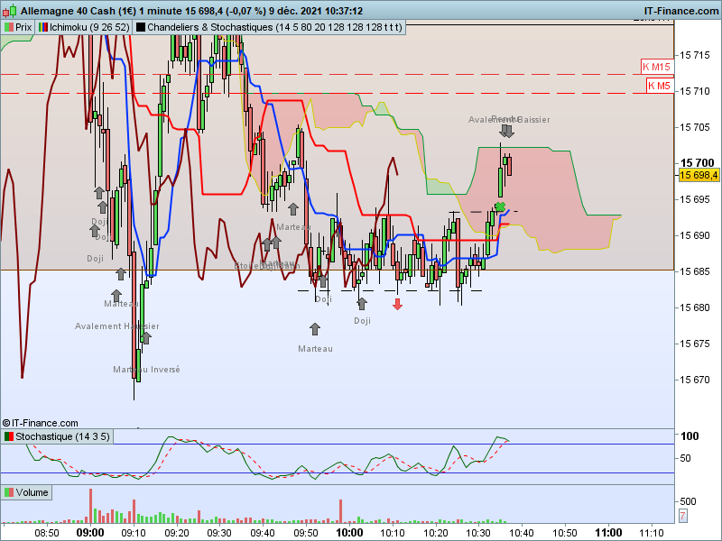Select the K M15 horizontal line label
Image resolution: width=722 pixels, height=541 pixels.
pyautogui.click(x=657, y=67)
